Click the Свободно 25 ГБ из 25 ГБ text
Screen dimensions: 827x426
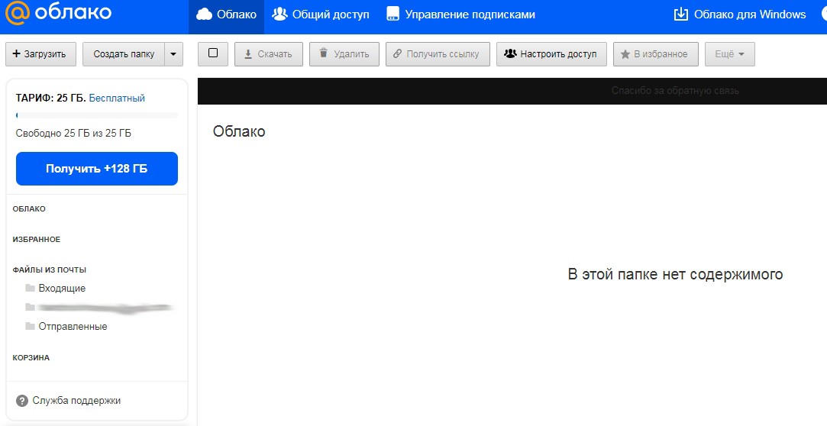pos(73,134)
